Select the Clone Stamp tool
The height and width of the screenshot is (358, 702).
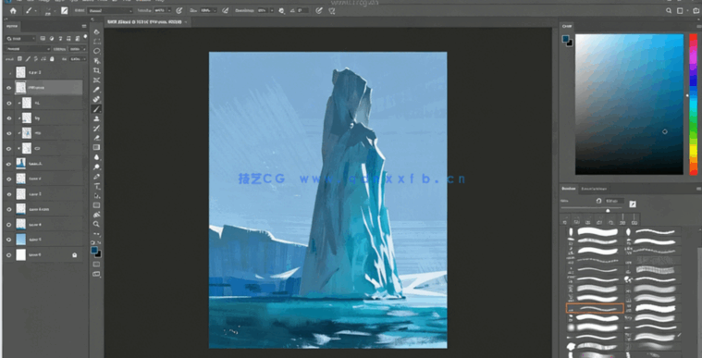point(97,118)
